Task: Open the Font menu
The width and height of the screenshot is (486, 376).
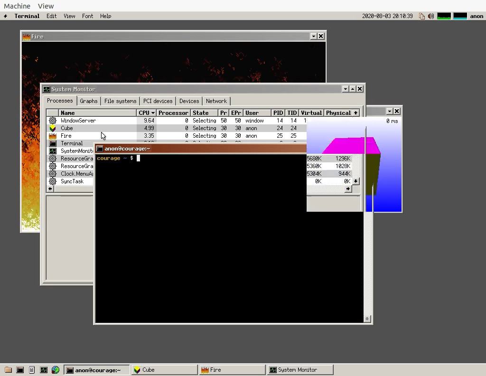Action: [87, 16]
